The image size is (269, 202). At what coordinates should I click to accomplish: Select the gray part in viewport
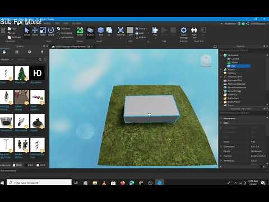pos(151,108)
